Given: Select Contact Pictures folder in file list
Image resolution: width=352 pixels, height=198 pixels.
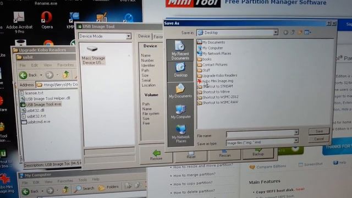Looking at the screenshot, I should 212,65.
